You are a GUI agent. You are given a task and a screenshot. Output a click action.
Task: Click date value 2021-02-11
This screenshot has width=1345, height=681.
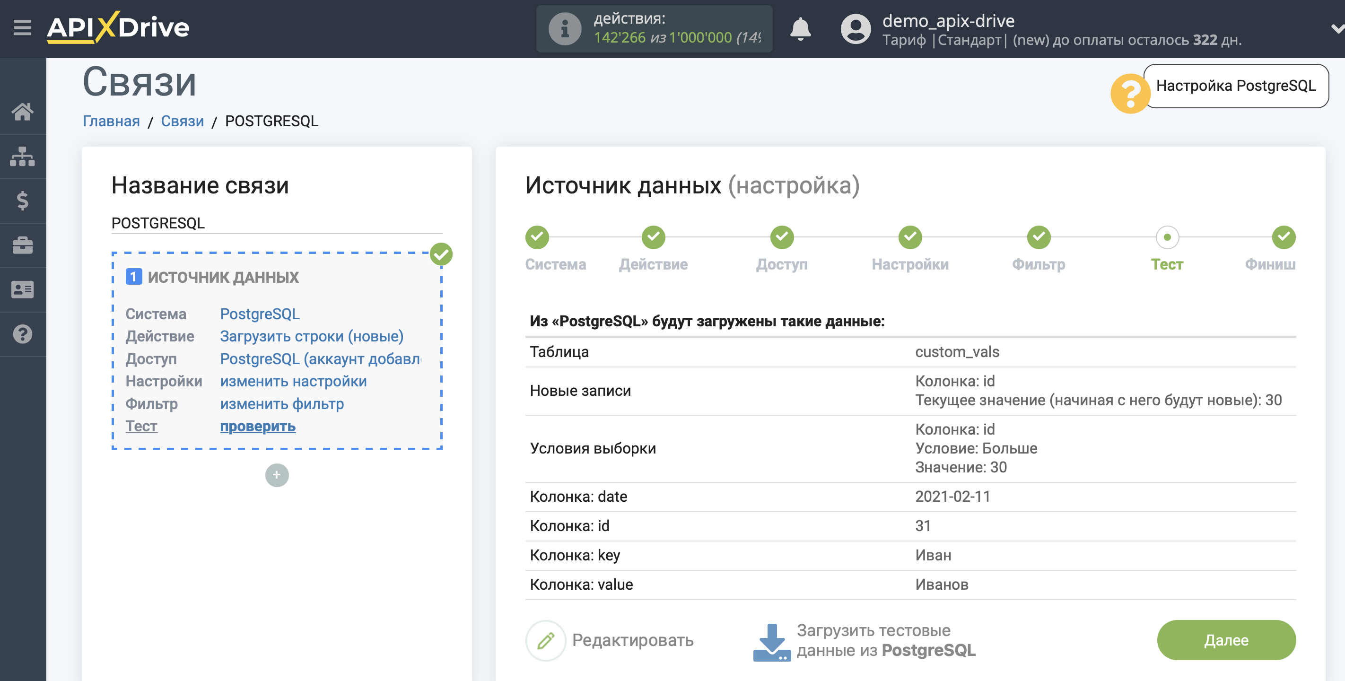tap(952, 497)
